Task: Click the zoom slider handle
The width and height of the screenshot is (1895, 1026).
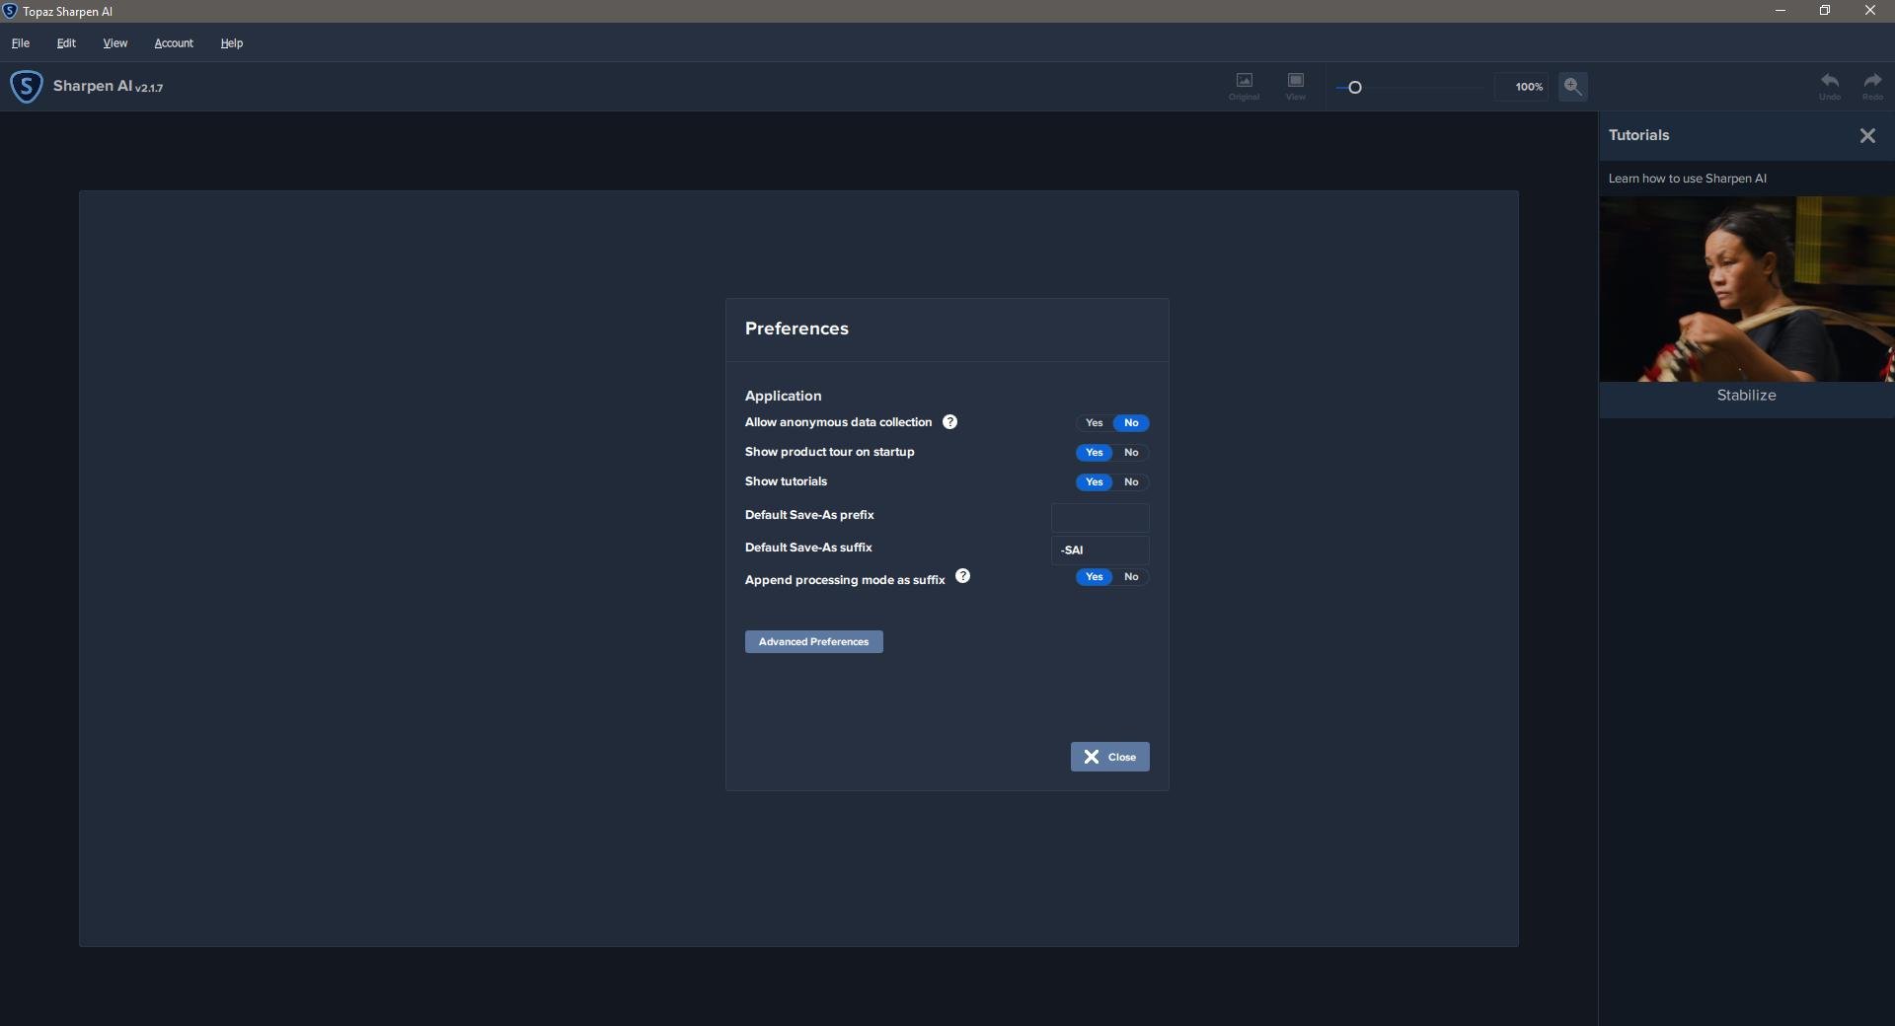Action: (1355, 88)
